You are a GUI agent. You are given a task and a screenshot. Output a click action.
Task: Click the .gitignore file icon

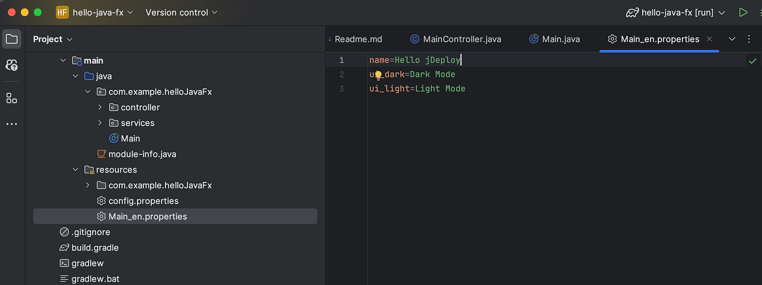click(x=64, y=232)
